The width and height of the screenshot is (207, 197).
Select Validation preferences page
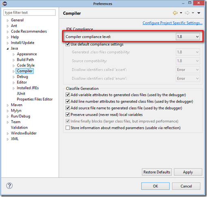(x=19, y=127)
